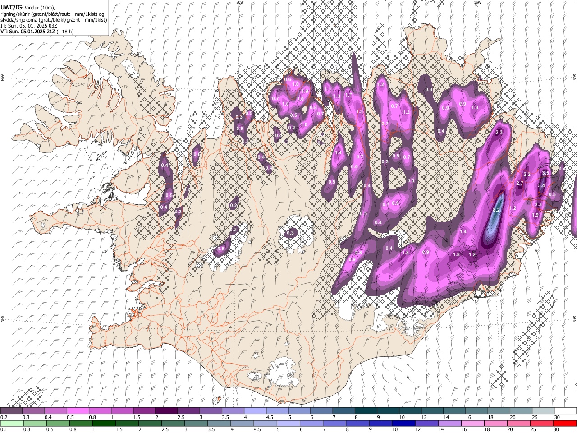Click the pale green 0.1–0.3 rain legend swatch
This screenshot has width=577, height=433.
click(12, 423)
